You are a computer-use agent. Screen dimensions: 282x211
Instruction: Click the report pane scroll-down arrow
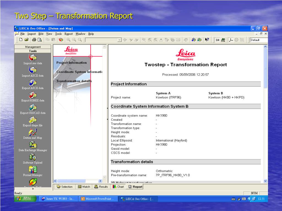tap(265, 181)
